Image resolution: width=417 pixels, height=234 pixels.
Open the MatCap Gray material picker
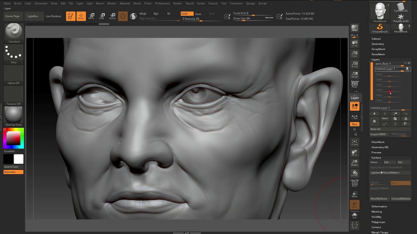[x=14, y=116]
